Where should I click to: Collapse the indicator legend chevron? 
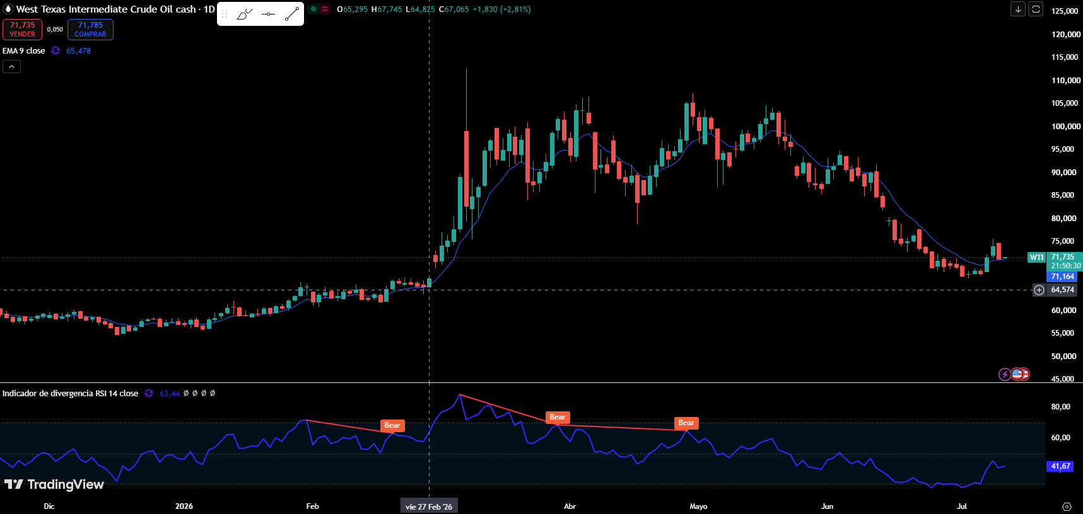pos(11,66)
